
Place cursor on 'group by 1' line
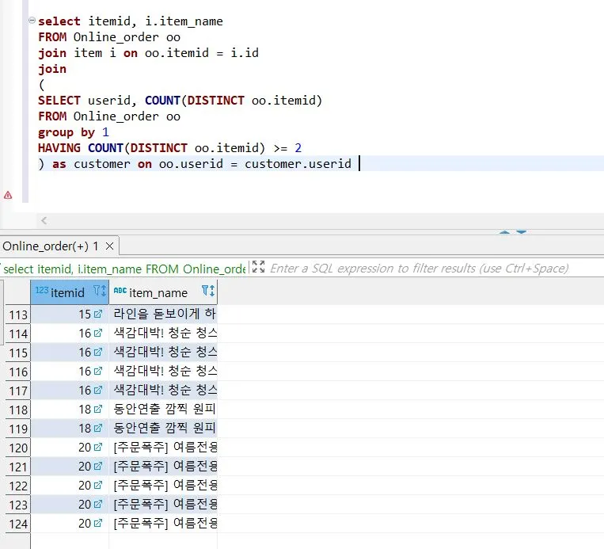pos(73,132)
